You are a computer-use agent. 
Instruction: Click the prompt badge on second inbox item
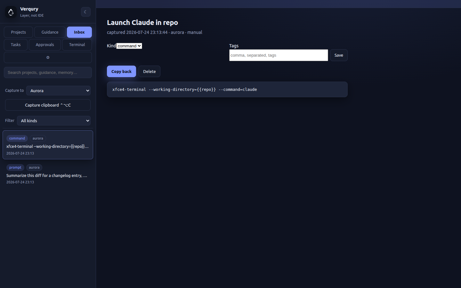pos(15,167)
